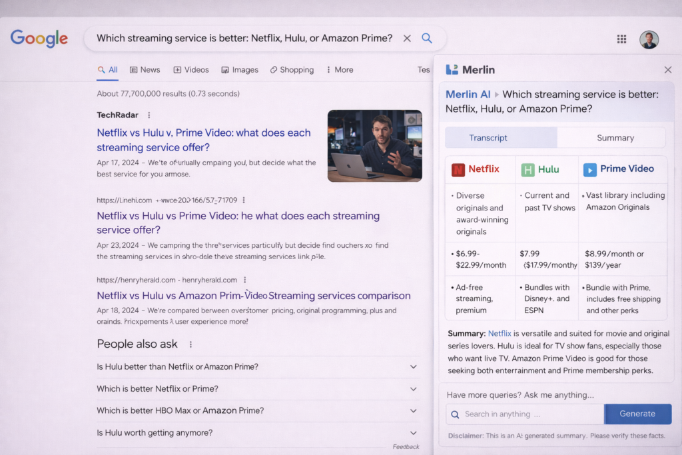The height and width of the screenshot is (455, 682).
Task: Click the Feedback link
Action: (x=406, y=446)
